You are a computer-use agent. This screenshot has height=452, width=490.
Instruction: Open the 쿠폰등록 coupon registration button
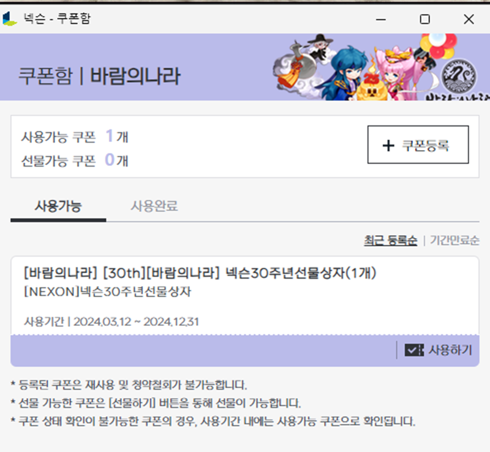coord(418,145)
